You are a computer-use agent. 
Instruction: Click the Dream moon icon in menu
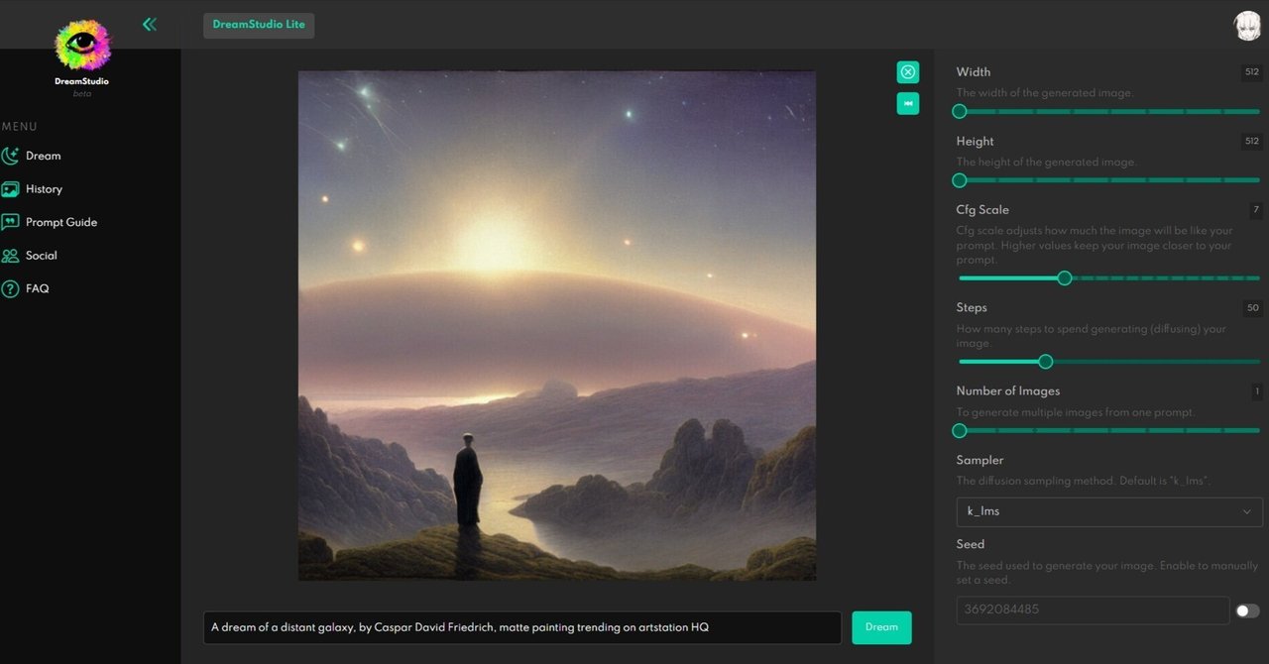10,156
